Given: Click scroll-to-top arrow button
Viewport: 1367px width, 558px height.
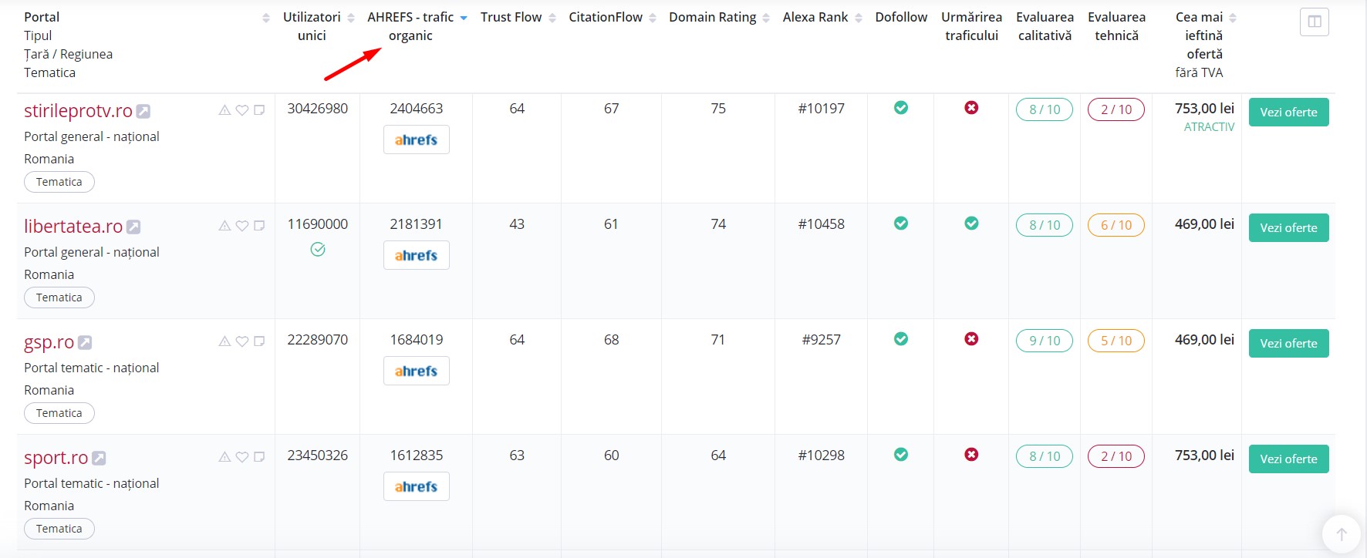Looking at the screenshot, I should pyautogui.click(x=1342, y=534).
